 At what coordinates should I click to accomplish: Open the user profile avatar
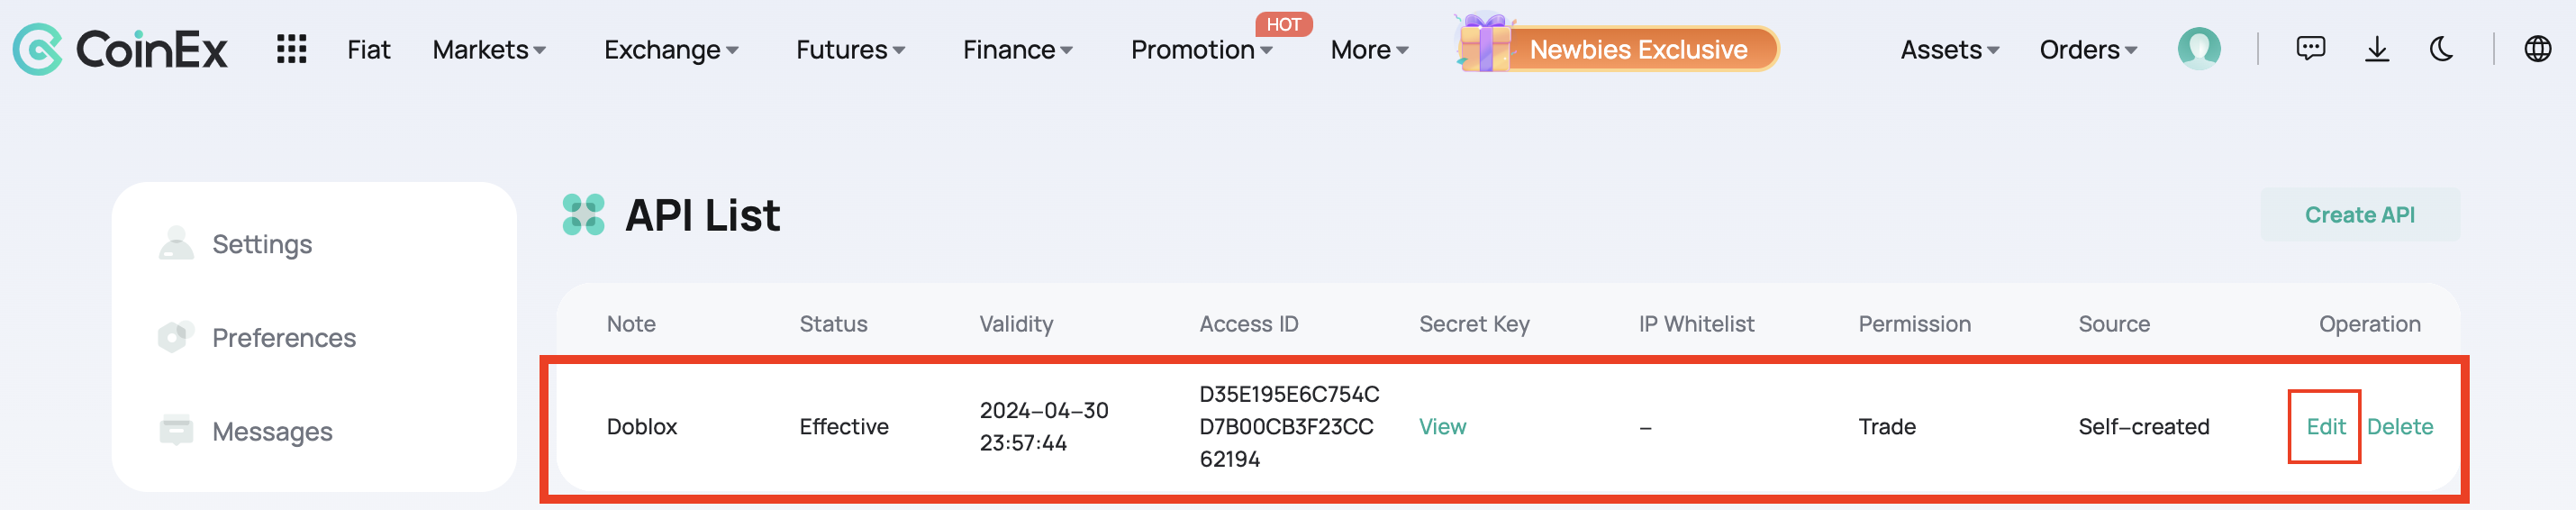point(2198,49)
